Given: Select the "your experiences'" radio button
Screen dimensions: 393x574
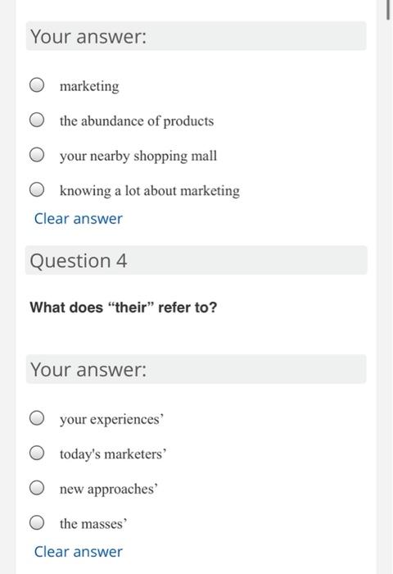Looking at the screenshot, I should pyautogui.click(x=37, y=418).
